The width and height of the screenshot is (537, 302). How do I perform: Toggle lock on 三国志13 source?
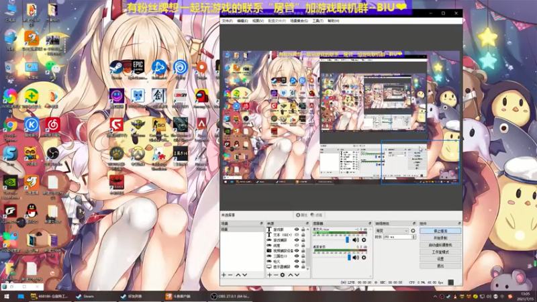pos(303,256)
